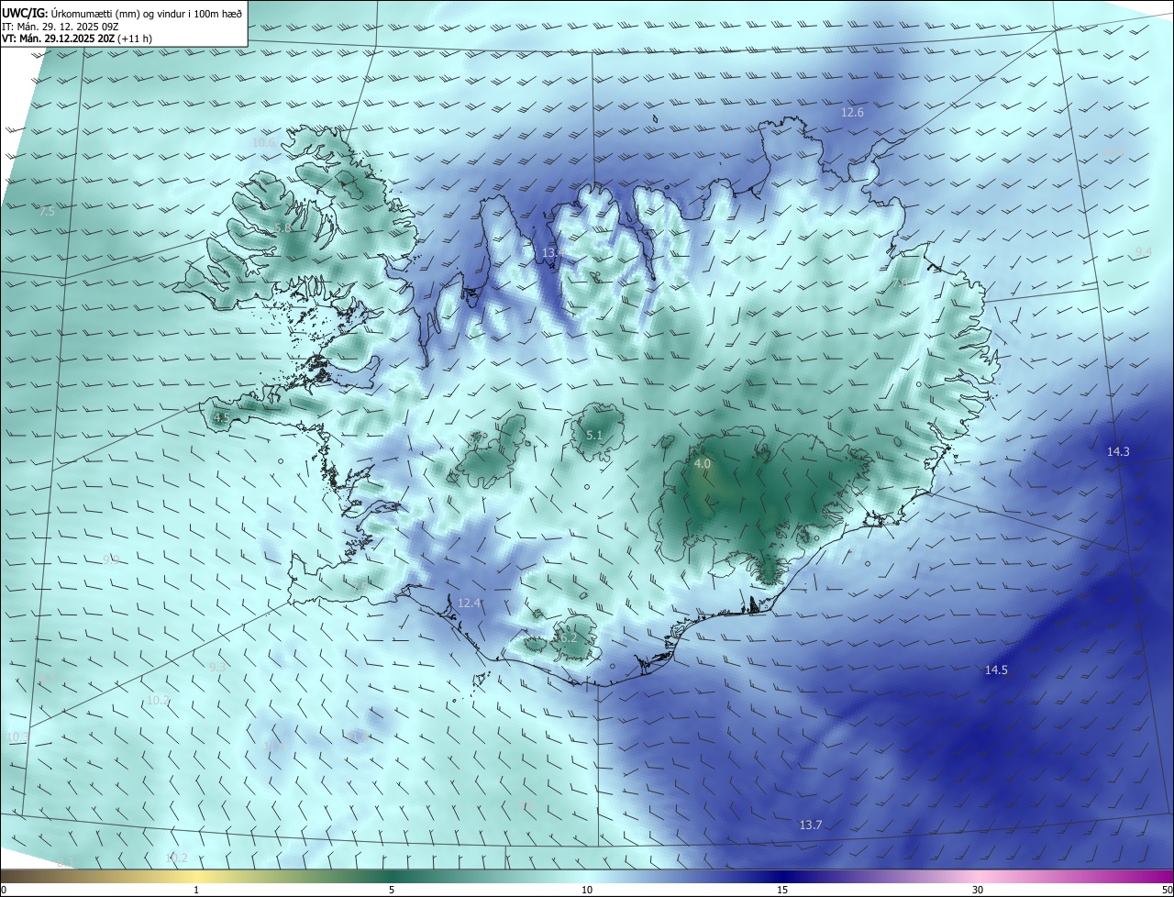This screenshot has height=897, width=1174.
Task: Click the 6.2 value on the southern glacier
Action: coord(569,637)
